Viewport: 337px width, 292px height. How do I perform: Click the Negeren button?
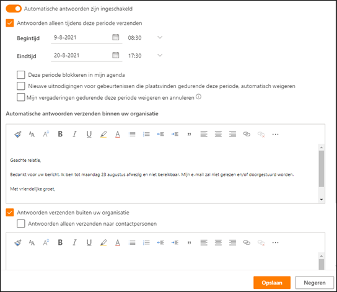[315, 283]
